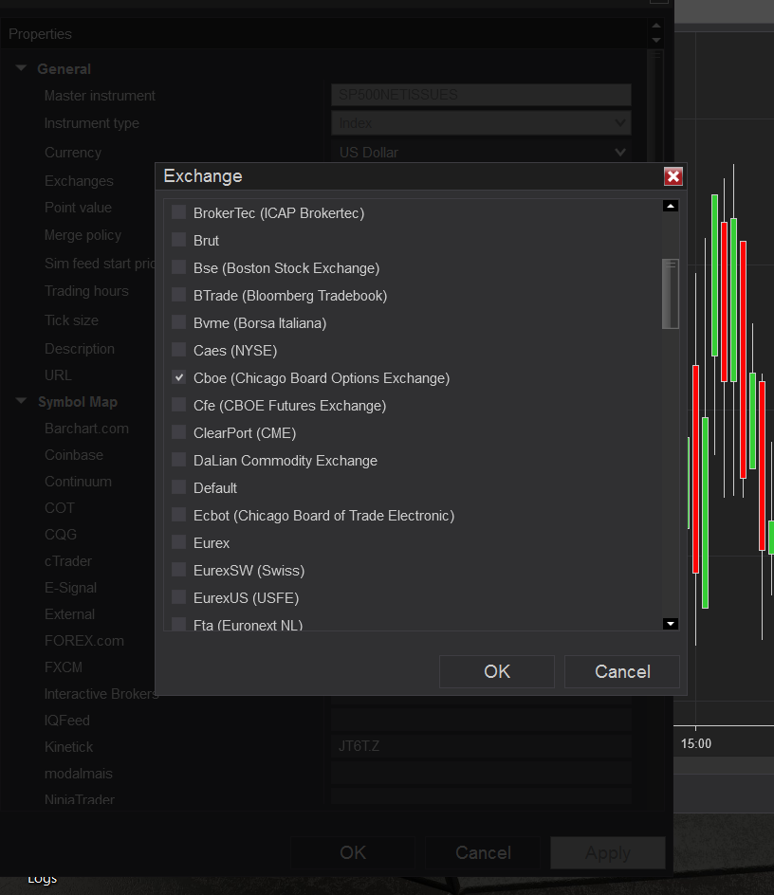Select the Description property label
This screenshot has height=895, width=774.
[x=80, y=349]
